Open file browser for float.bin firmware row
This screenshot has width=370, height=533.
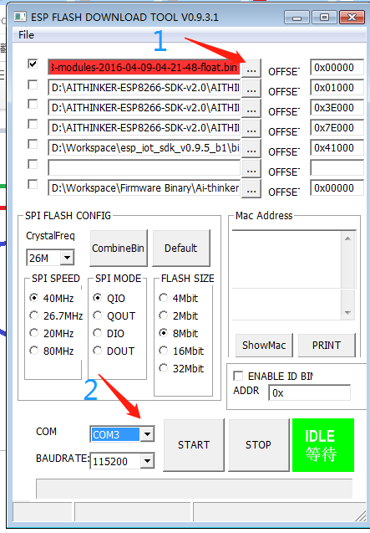point(251,69)
